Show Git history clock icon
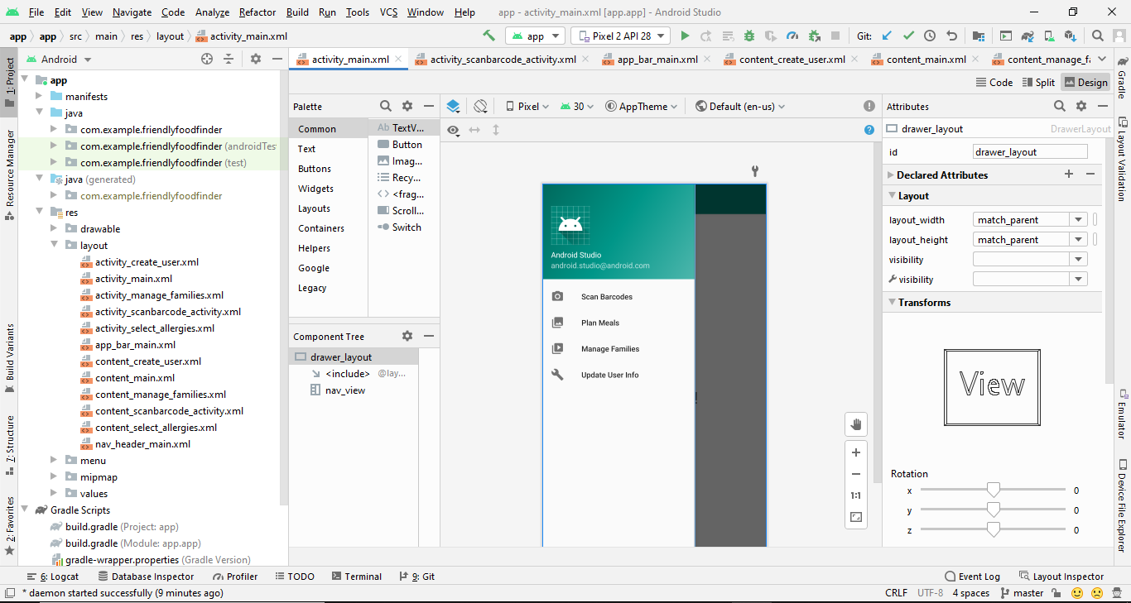 point(930,36)
